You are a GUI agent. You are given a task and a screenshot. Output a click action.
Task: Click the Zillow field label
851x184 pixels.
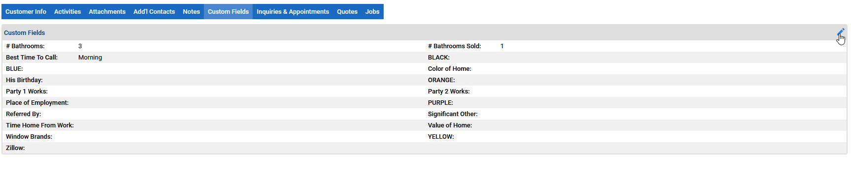15,148
